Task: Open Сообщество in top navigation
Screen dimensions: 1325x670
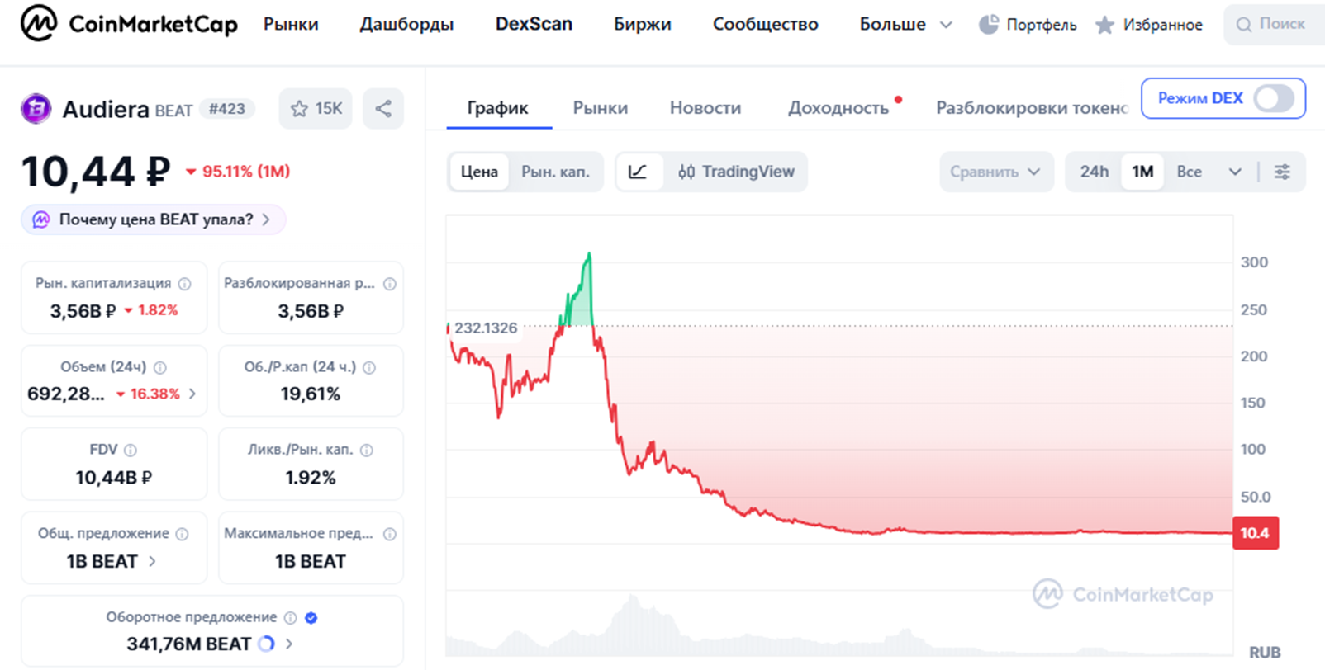Action: [766, 25]
